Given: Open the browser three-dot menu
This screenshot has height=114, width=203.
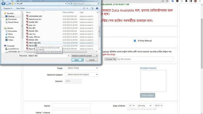Looking at the screenshot, I should coord(200,1).
